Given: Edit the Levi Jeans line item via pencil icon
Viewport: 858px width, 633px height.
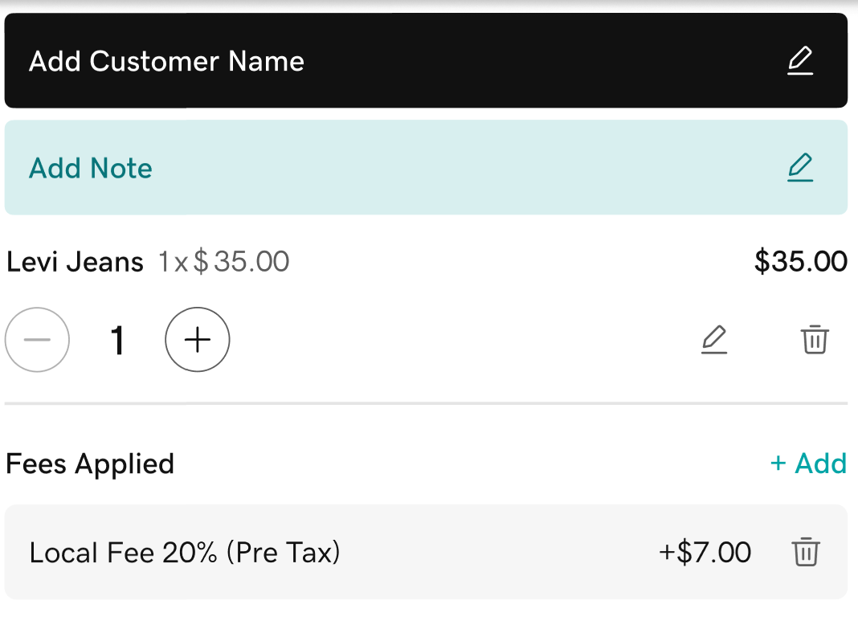Looking at the screenshot, I should (x=713, y=340).
